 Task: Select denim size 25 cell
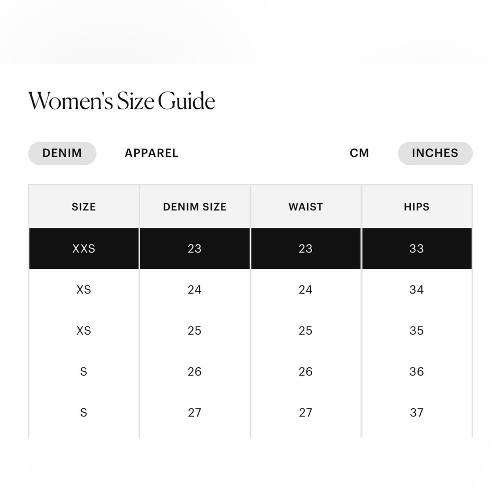coord(194,330)
